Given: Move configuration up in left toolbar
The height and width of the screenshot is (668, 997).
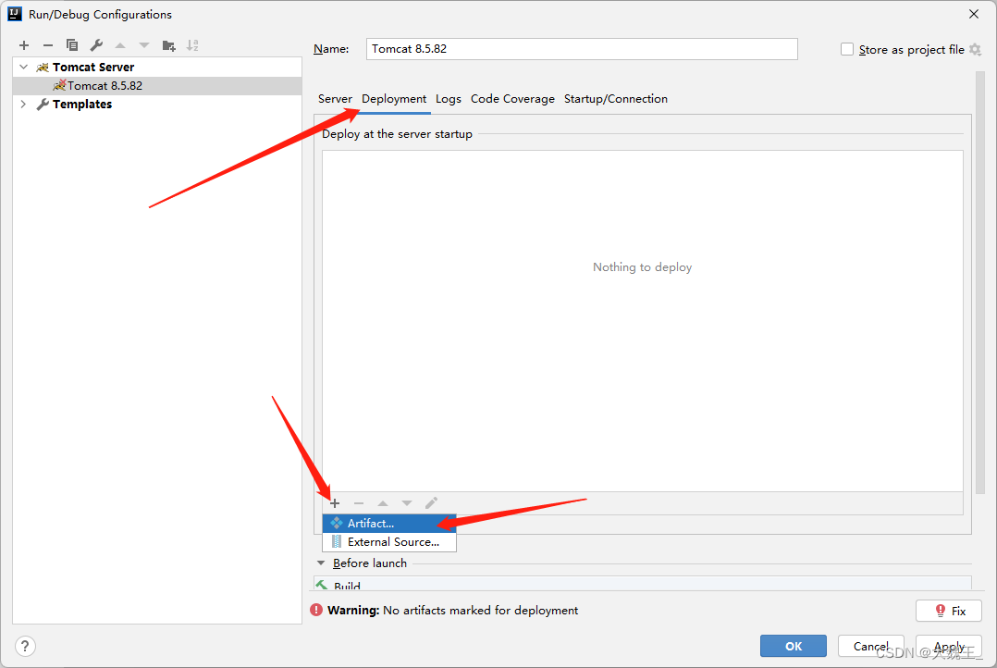Looking at the screenshot, I should coord(120,45).
